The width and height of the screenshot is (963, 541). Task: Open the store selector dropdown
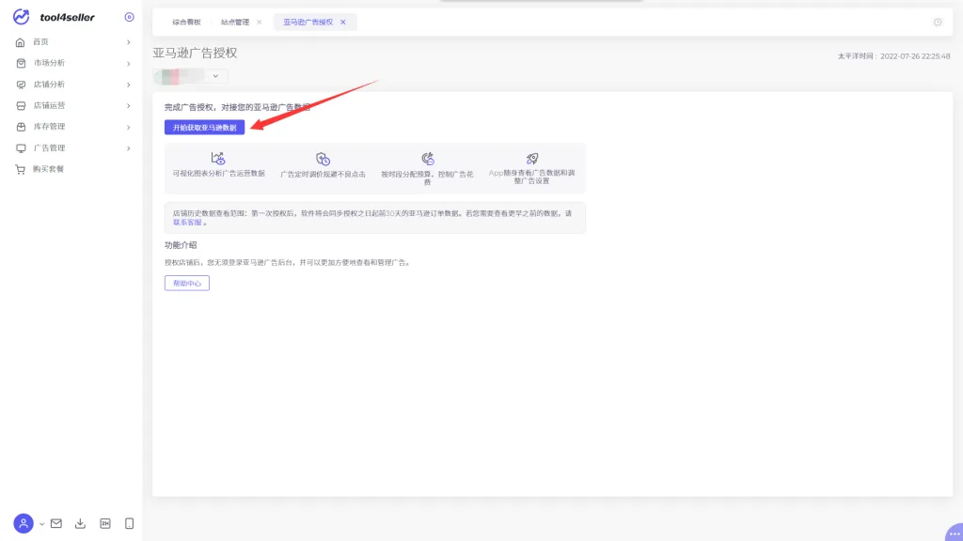(x=190, y=76)
